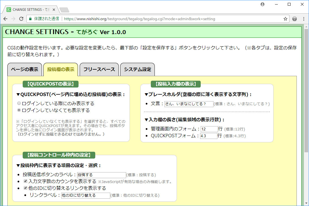Click the 保護された通信 secure label
Image resolution: width=309 pixels, height=206 pixels.
(x=46, y=19)
